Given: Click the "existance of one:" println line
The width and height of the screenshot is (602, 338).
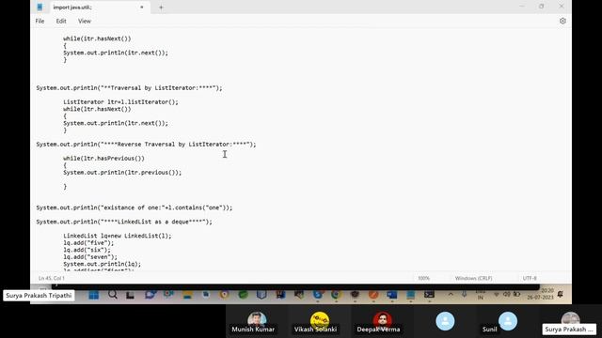Looking at the screenshot, I should click(x=135, y=207).
